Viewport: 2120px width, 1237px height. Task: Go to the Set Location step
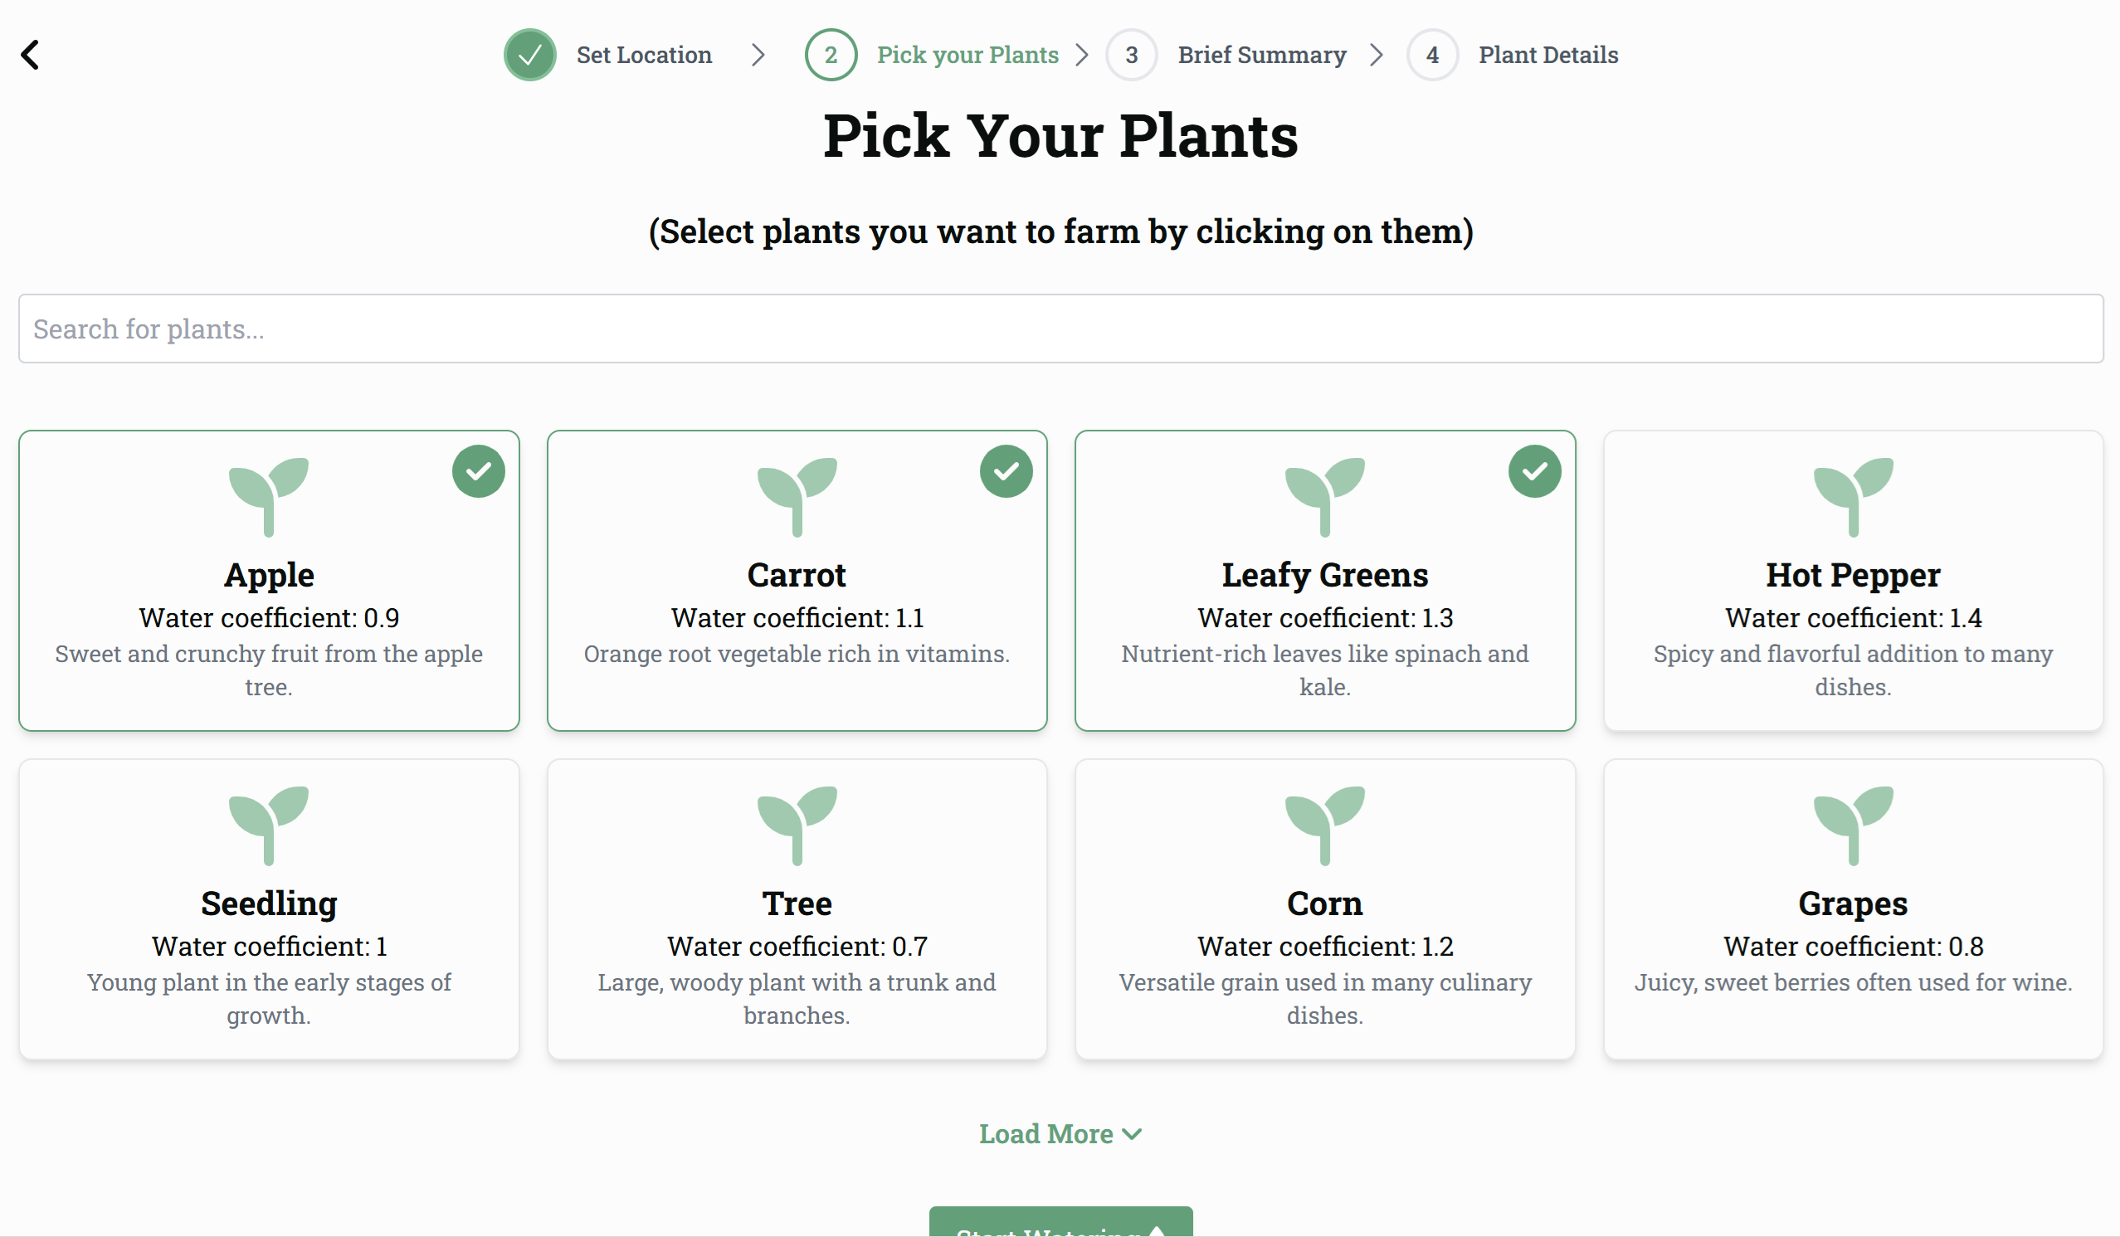(644, 56)
